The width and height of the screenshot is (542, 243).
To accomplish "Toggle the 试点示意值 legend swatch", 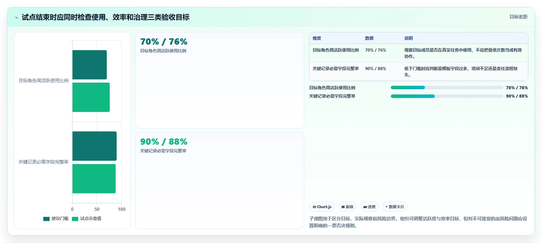I will pos(75,219).
